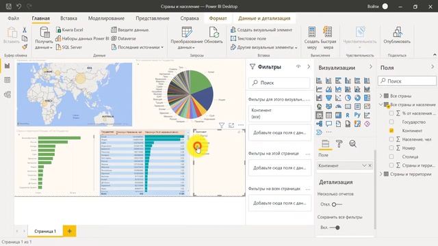Choose the line chart visualization
Viewport: 438px width, 246px height.
(319, 90)
